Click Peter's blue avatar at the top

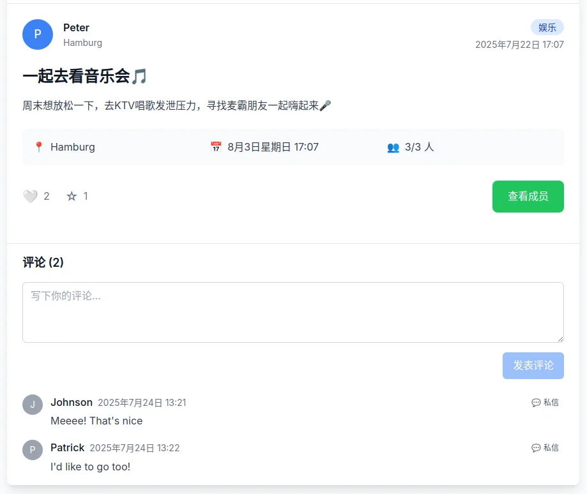coord(38,34)
